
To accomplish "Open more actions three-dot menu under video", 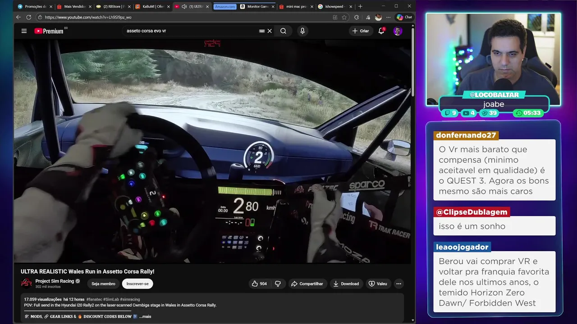I will [398, 283].
